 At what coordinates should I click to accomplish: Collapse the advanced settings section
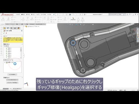coord(22,77)
